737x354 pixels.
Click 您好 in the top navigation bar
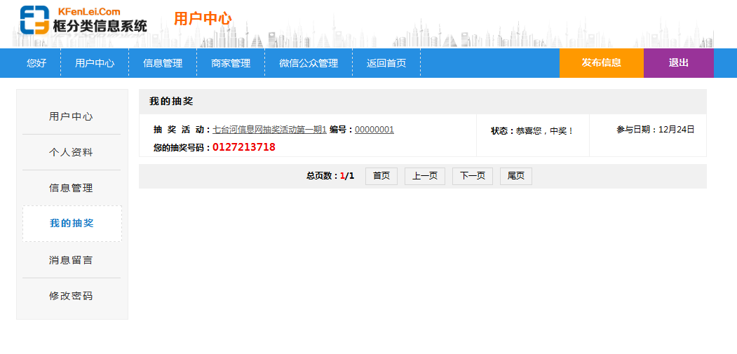36,63
